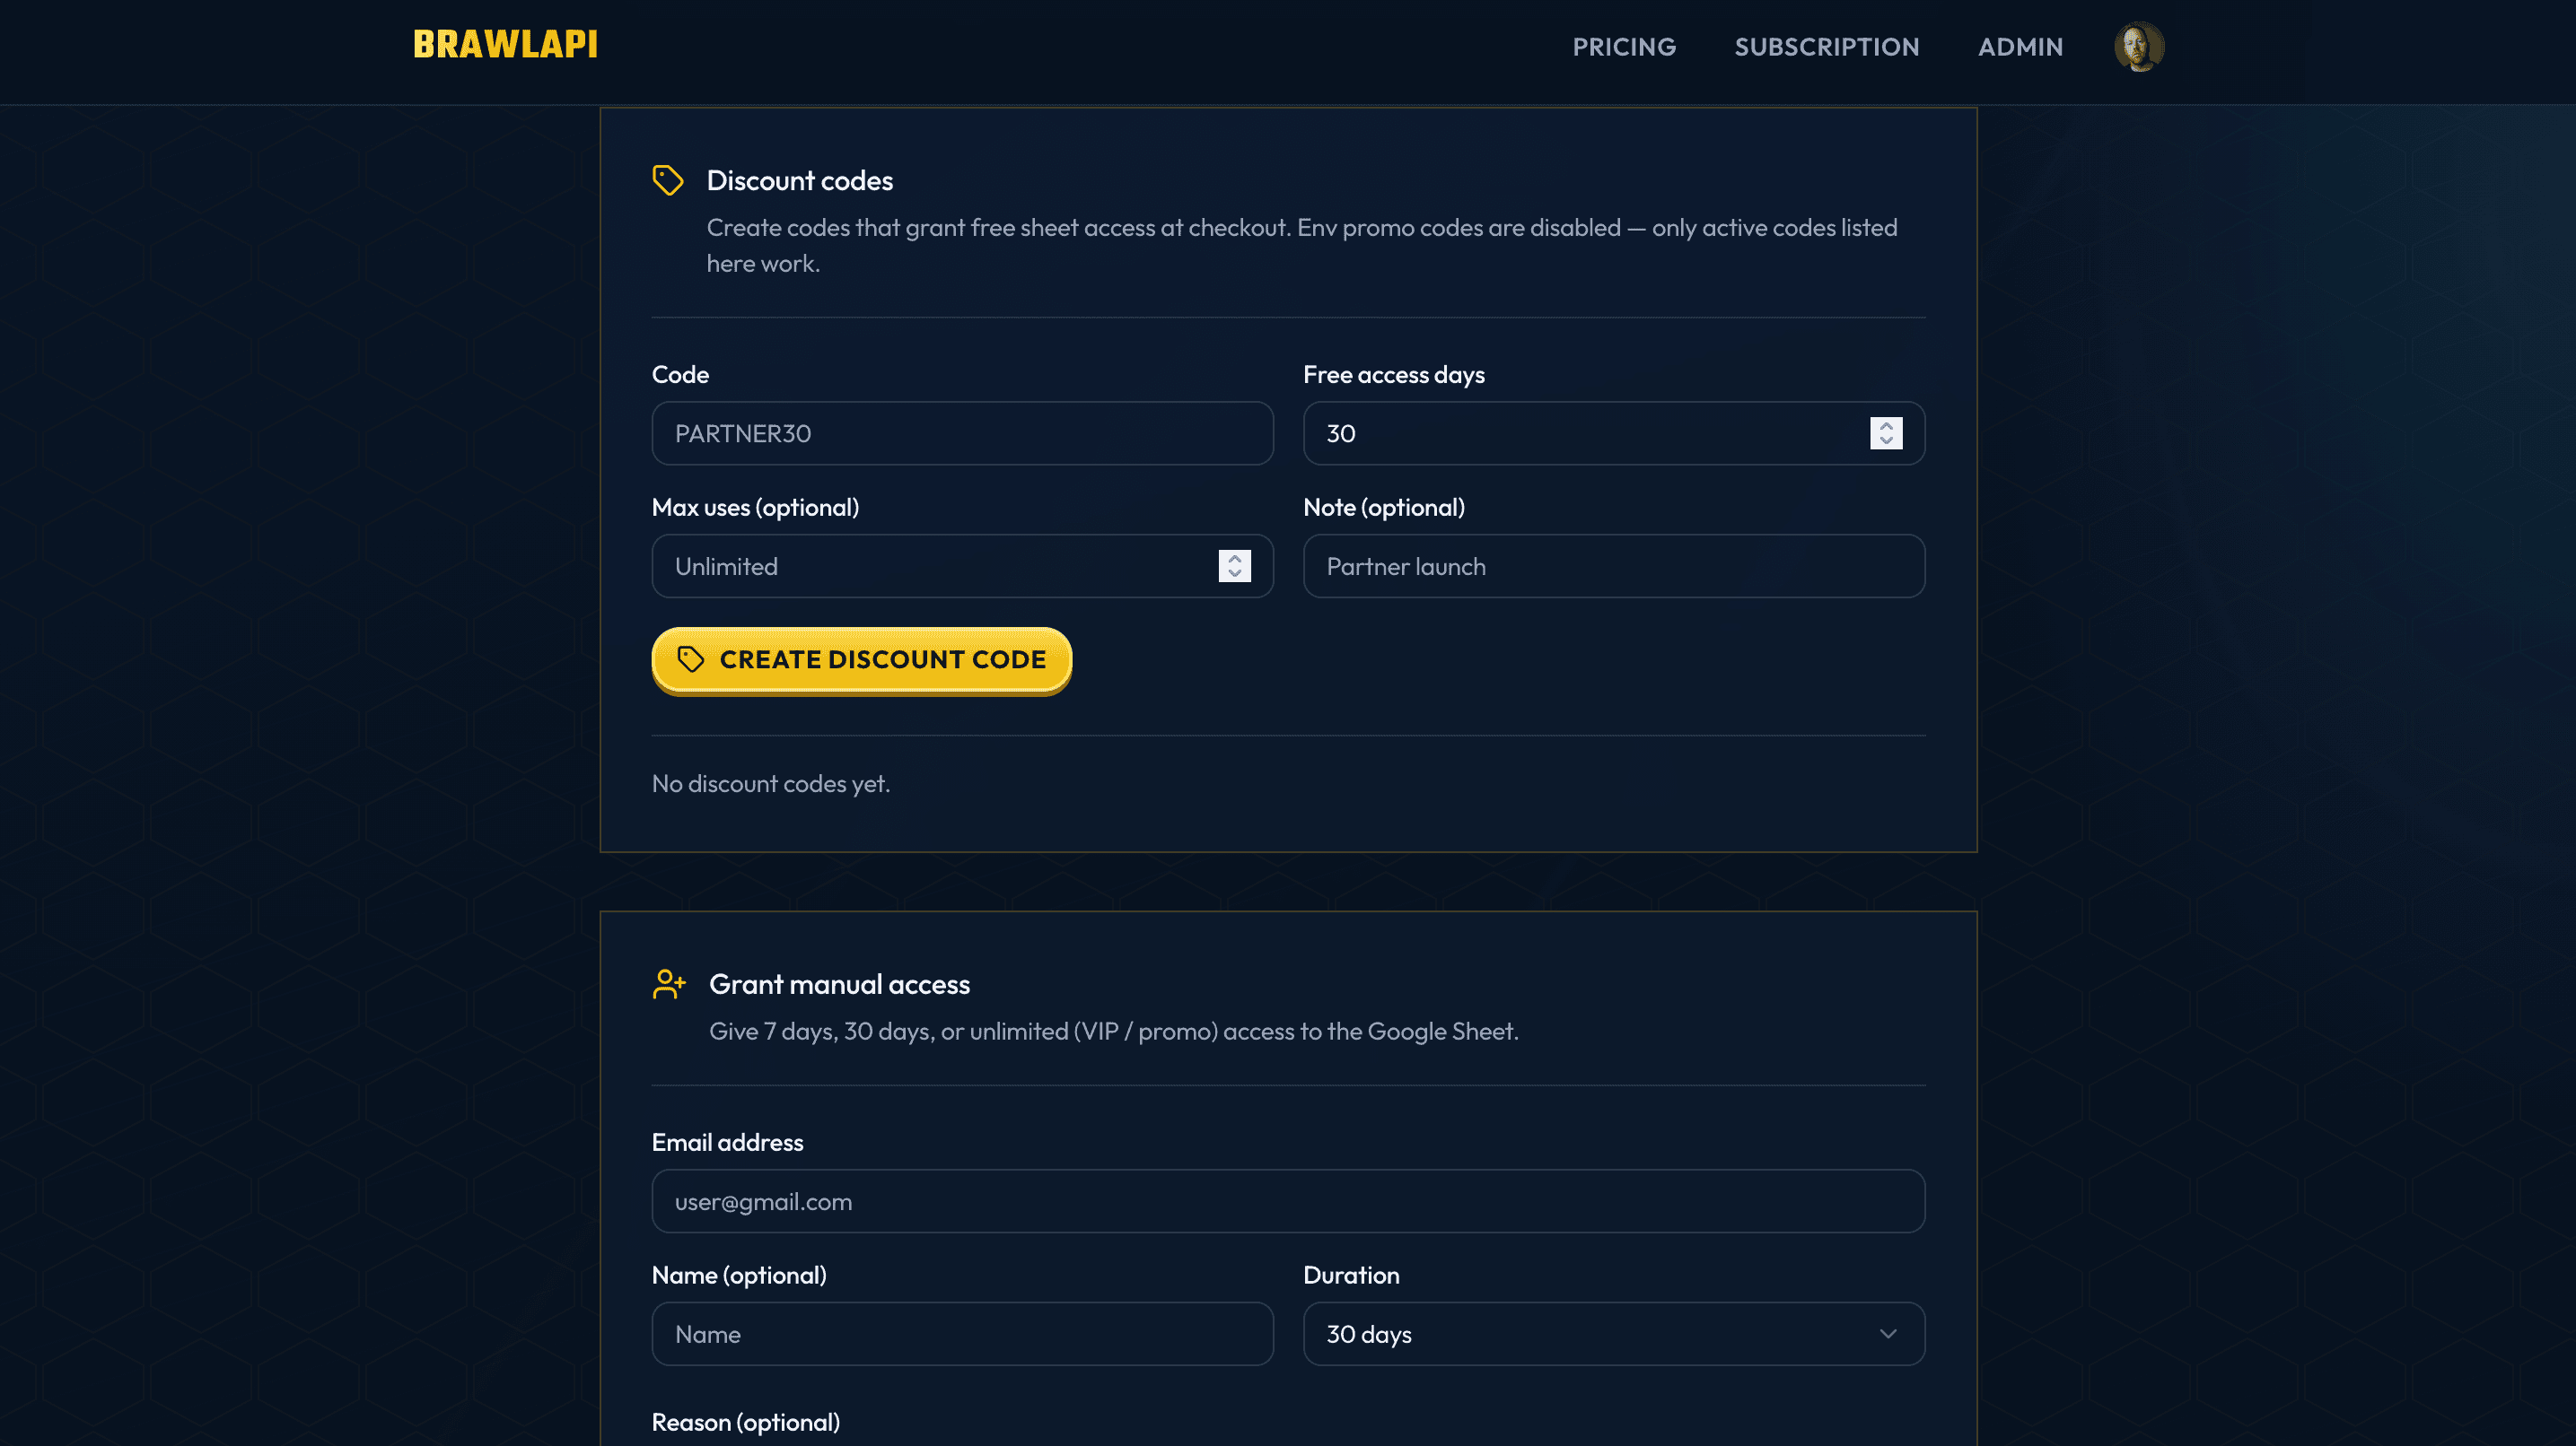
Task: Click the Max uses spinner arrows
Action: (1234, 567)
